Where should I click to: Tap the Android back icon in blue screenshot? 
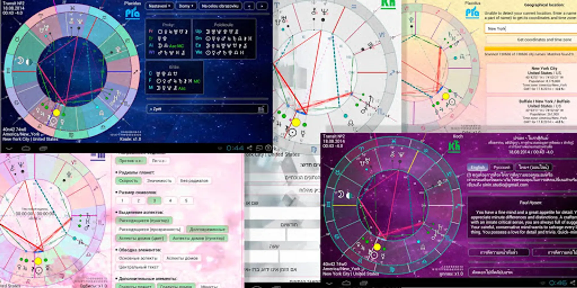9,148
